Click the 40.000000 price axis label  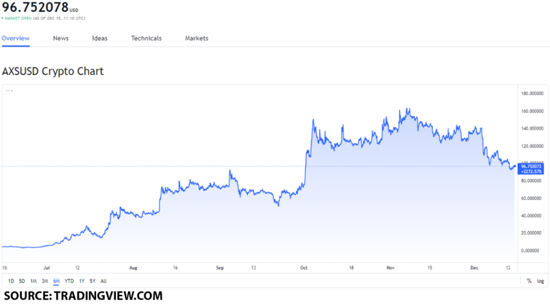click(x=531, y=216)
